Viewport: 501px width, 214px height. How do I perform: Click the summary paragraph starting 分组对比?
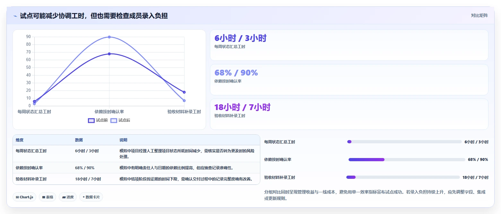(x=375, y=195)
